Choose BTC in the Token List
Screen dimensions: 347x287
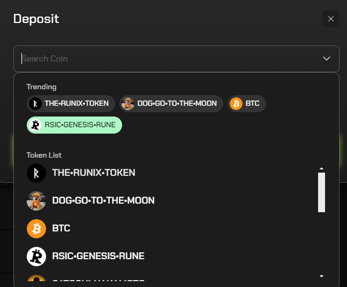(x=61, y=229)
